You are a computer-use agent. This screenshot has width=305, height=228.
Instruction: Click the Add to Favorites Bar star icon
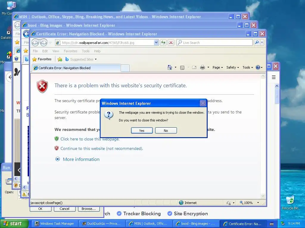pyautogui.click(x=60, y=59)
